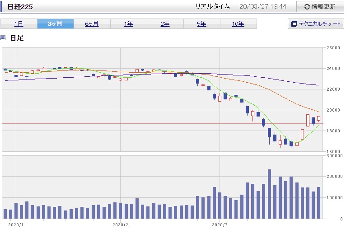Click the 日足 chart heading
The height and width of the screenshot is (229, 346).
pos(17,38)
